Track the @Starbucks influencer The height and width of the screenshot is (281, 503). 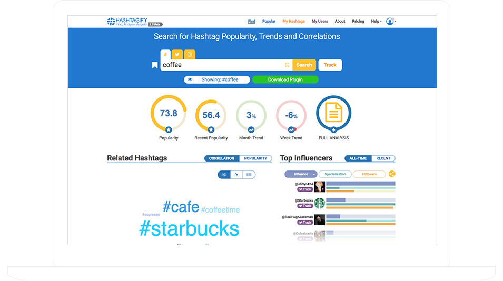[305, 206]
